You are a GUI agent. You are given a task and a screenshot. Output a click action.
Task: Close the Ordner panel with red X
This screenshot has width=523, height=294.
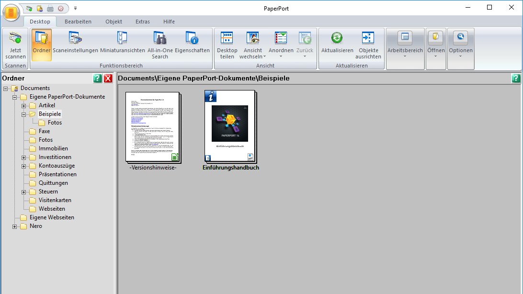pyautogui.click(x=108, y=79)
